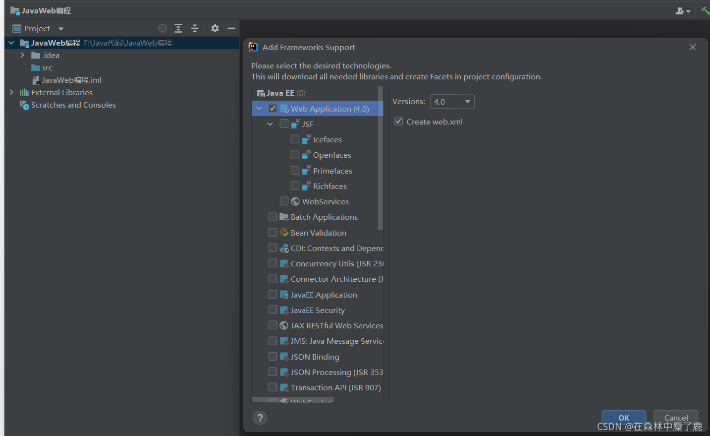Check the Icefaces checkbox
The width and height of the screenshot is (710, 436).
(x=295, y=139)
